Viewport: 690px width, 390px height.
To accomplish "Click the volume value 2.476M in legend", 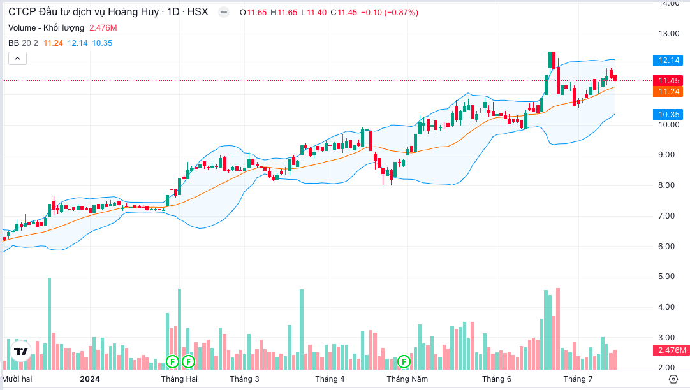I will tap(103, 27).
